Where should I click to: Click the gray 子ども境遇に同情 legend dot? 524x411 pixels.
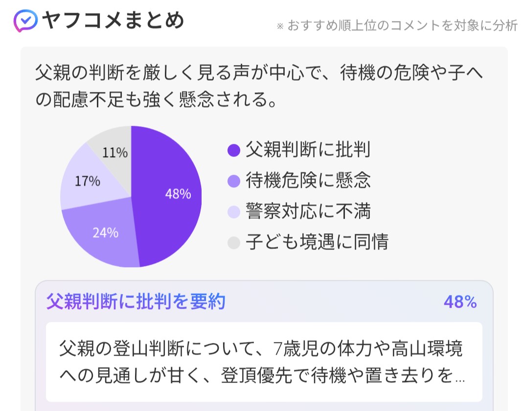point(233,243)
